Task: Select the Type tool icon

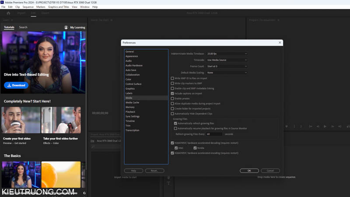Action: (x=168, y=183)
